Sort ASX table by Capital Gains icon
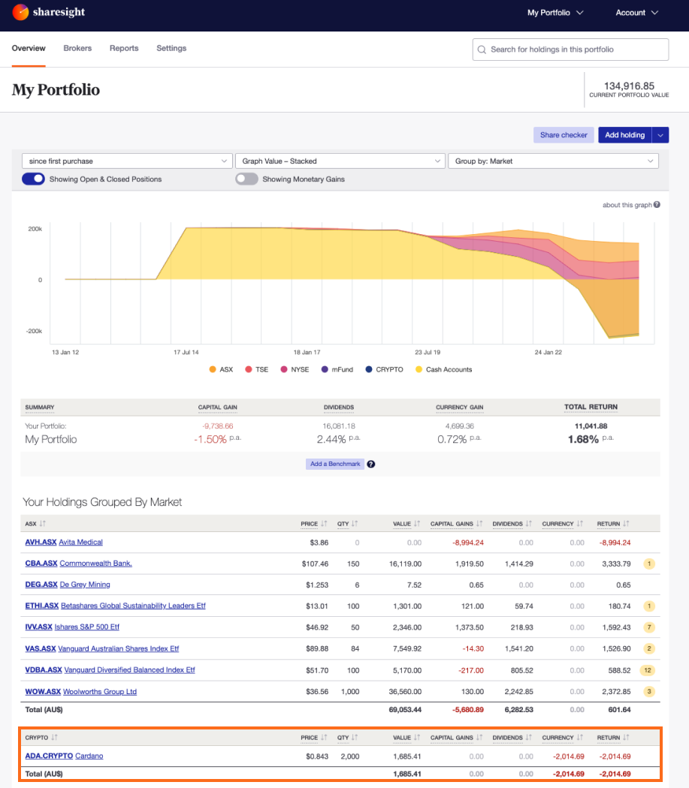The height and width of the screenshot is (788, 689). tap(479, 524)
